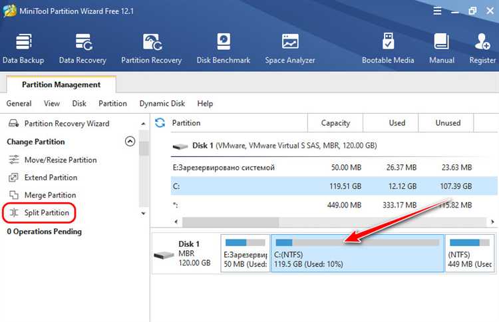The height and width of the screenshot is (322, 499).
Task: Collapse the Change Partition section
Action: tap(130, 141)
